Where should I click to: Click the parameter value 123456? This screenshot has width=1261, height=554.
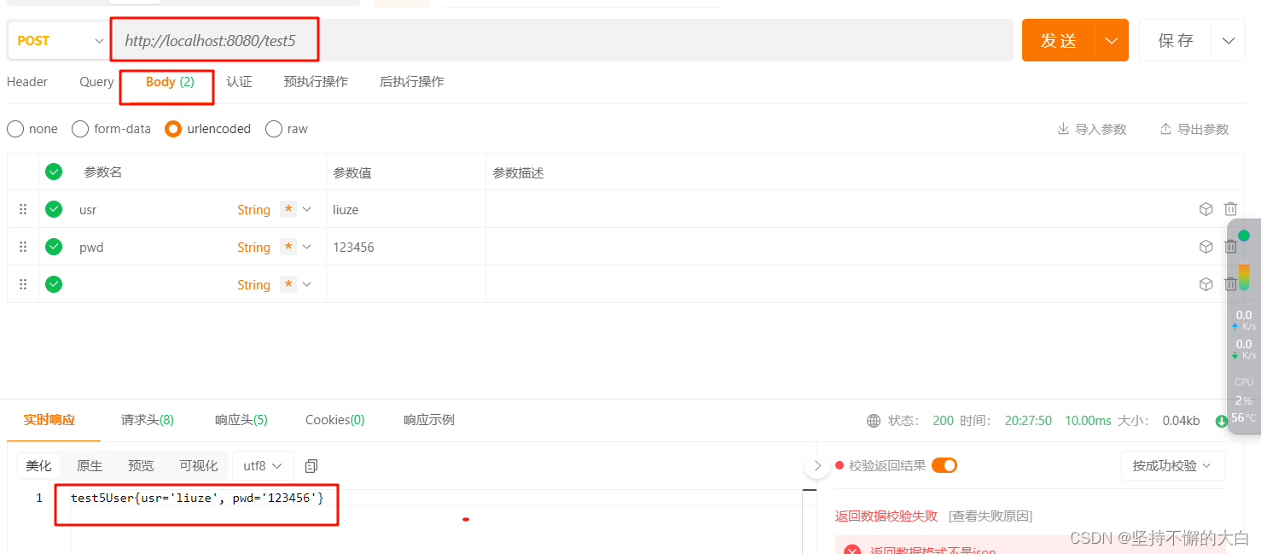(353, 248)
